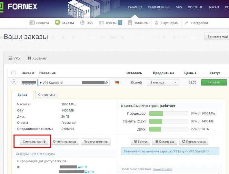Click the Продлить на column header

click(164, 73)
